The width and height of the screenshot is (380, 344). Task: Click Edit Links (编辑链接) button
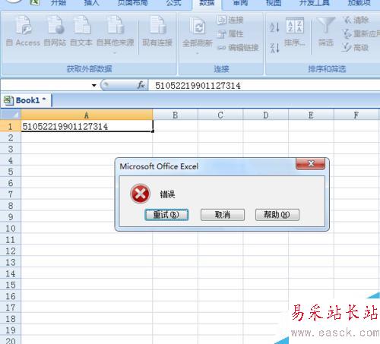click(x=238, y=47)
